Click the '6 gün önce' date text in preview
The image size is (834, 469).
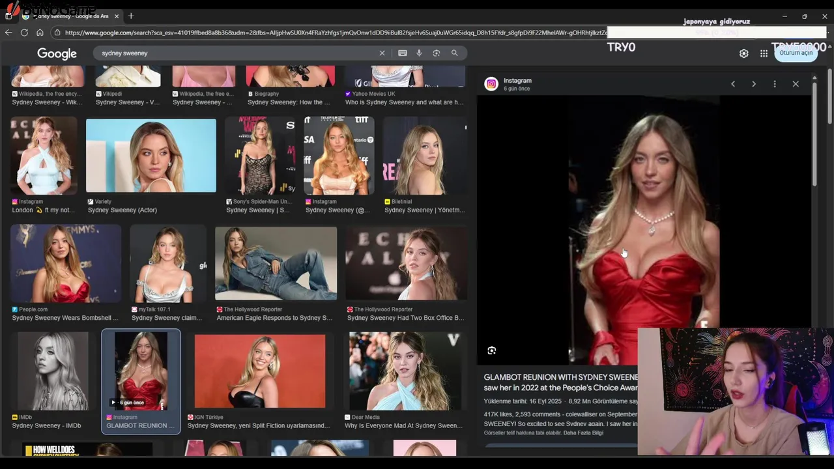[517, 89]
